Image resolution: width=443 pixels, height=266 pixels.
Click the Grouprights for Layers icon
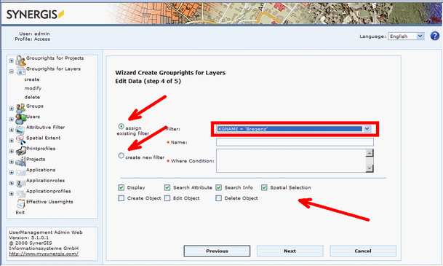(20, 71)
